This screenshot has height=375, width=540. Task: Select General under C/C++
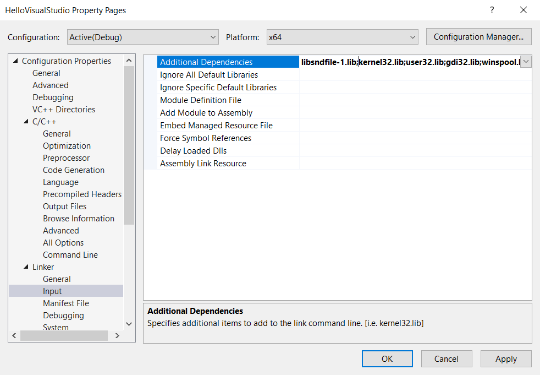[57, 133]
